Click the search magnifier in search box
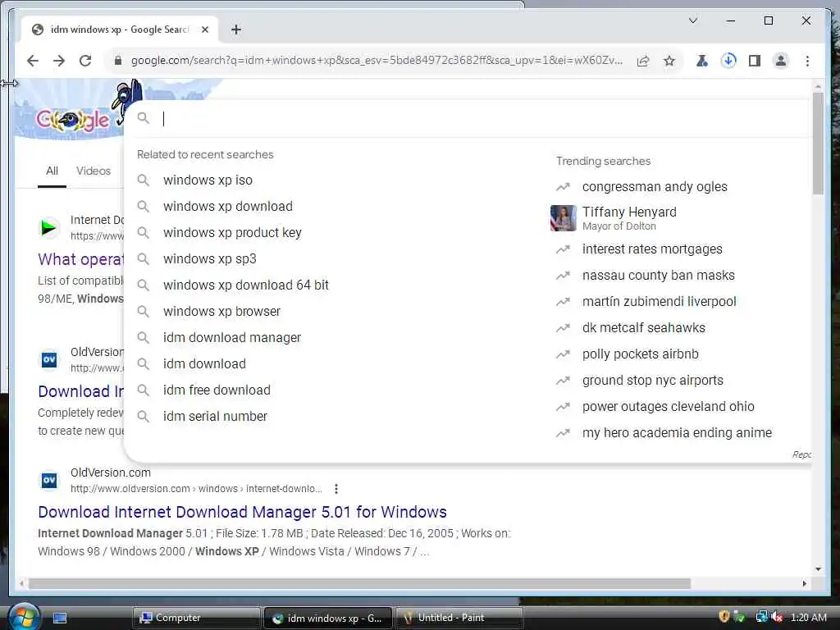Viewport: 840px width, 630px height. click(x=143, y=118)
